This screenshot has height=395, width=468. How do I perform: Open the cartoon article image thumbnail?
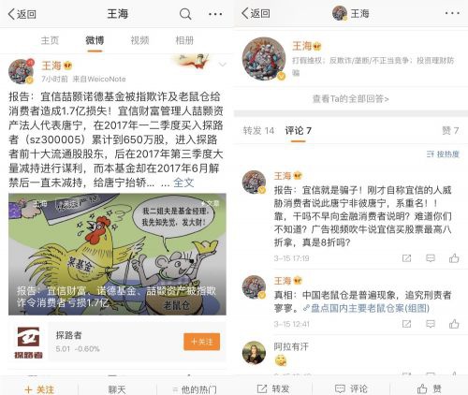click(x=117, y=255)
